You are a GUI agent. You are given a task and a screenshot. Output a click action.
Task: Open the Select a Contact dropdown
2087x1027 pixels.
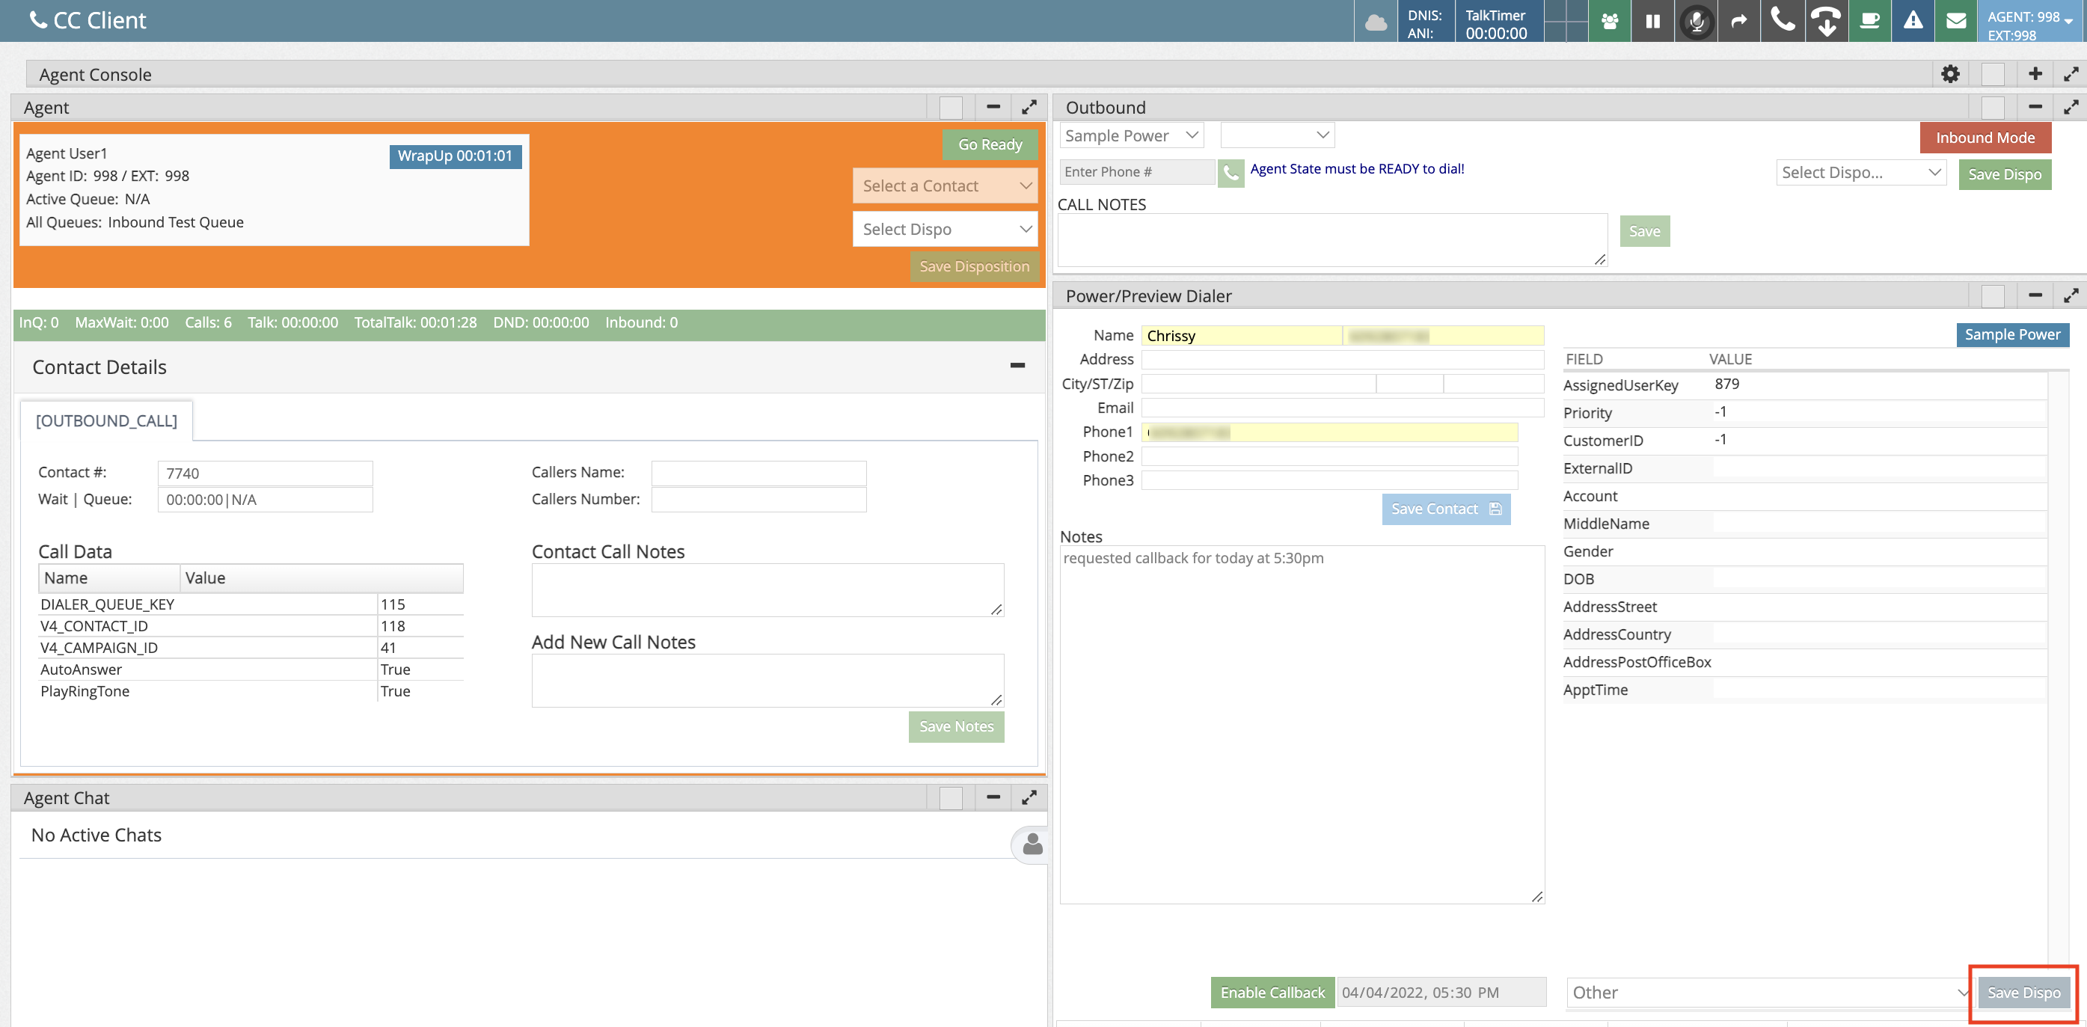coord(946,186)
